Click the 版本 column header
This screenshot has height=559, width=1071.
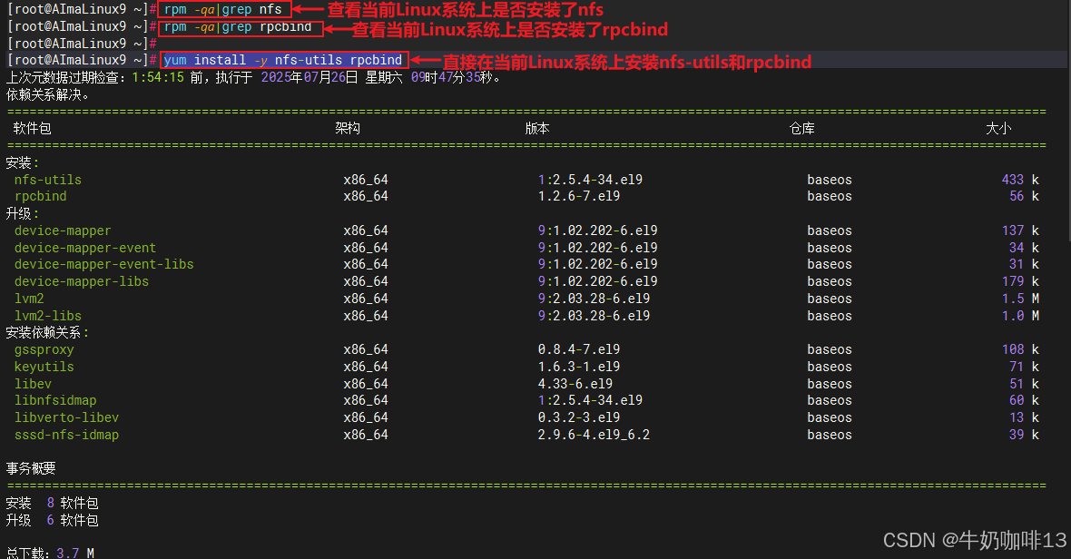pyautogui.click(x=537, y=128)
